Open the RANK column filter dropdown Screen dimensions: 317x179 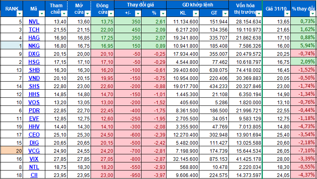pos(19,14)
